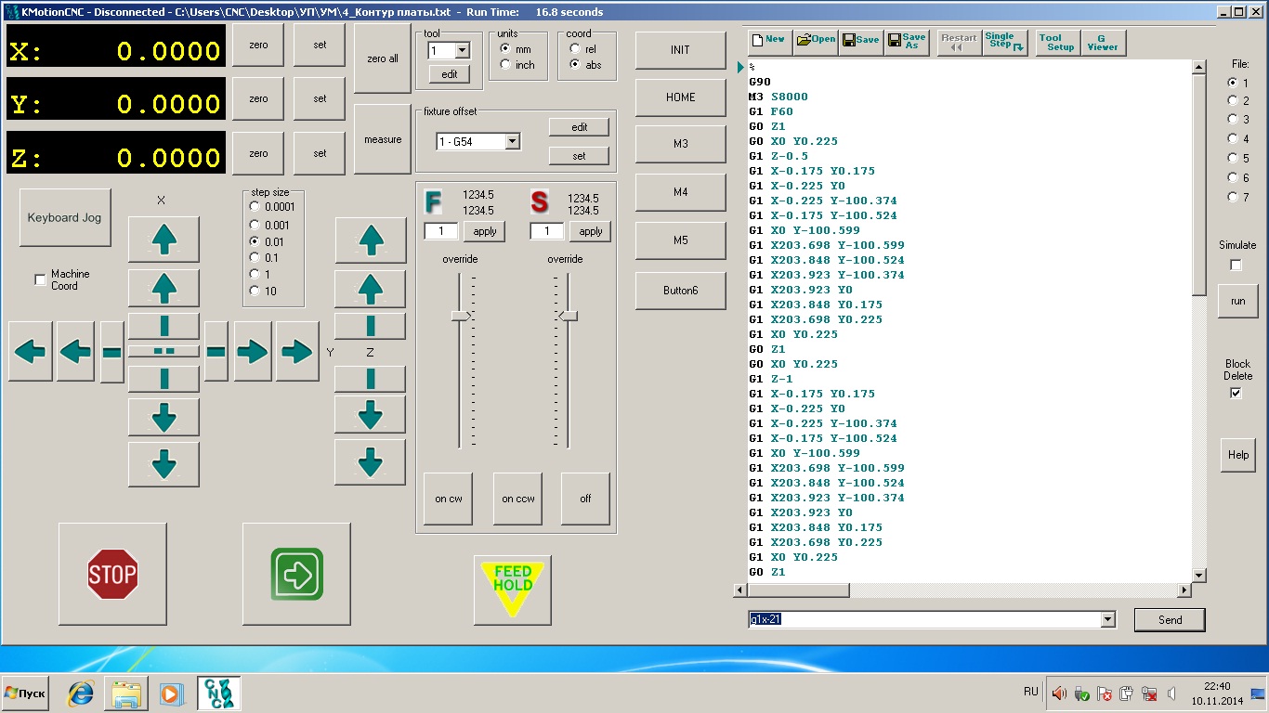This screenshot has width=1269, height=713.
Task: Click set for the Y axis
Action: [x=320, y=98]
